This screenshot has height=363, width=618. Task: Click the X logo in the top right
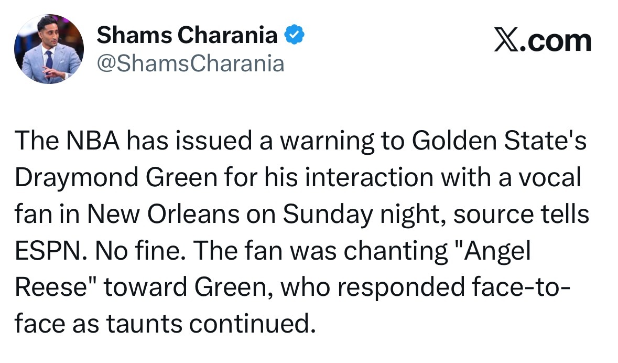tap(507, 41)
